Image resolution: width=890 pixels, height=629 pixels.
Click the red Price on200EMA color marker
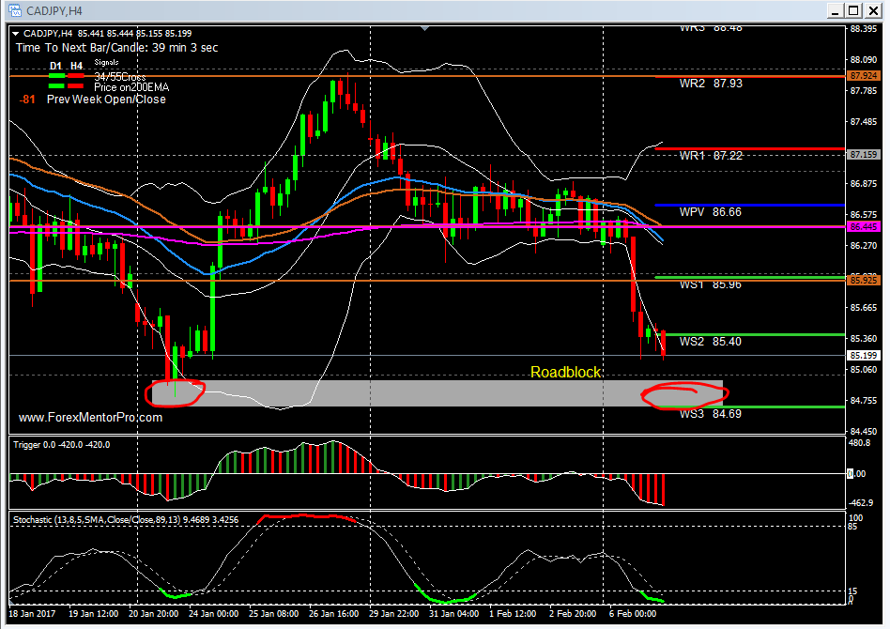click(x=76, y=85)
